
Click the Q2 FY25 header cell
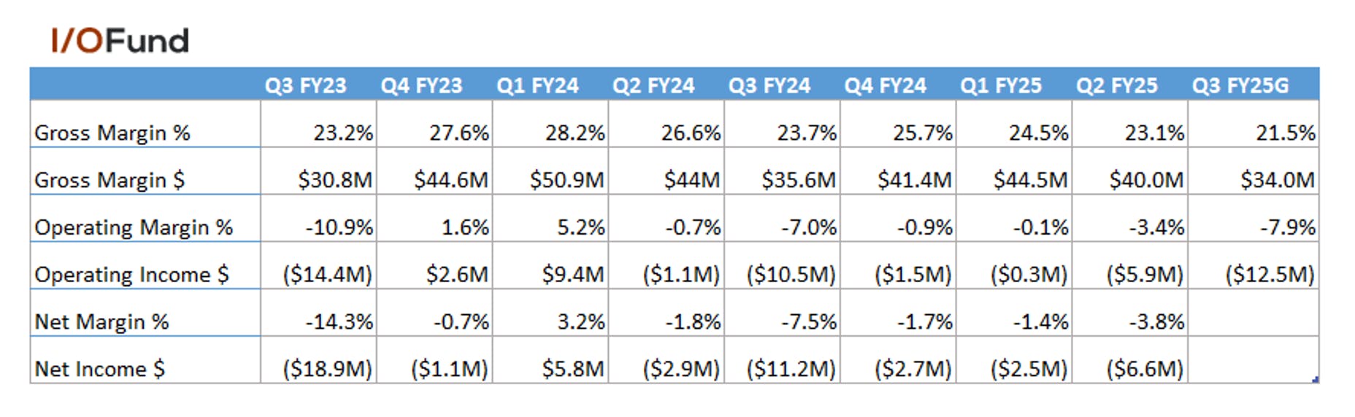pos(1116,86)
